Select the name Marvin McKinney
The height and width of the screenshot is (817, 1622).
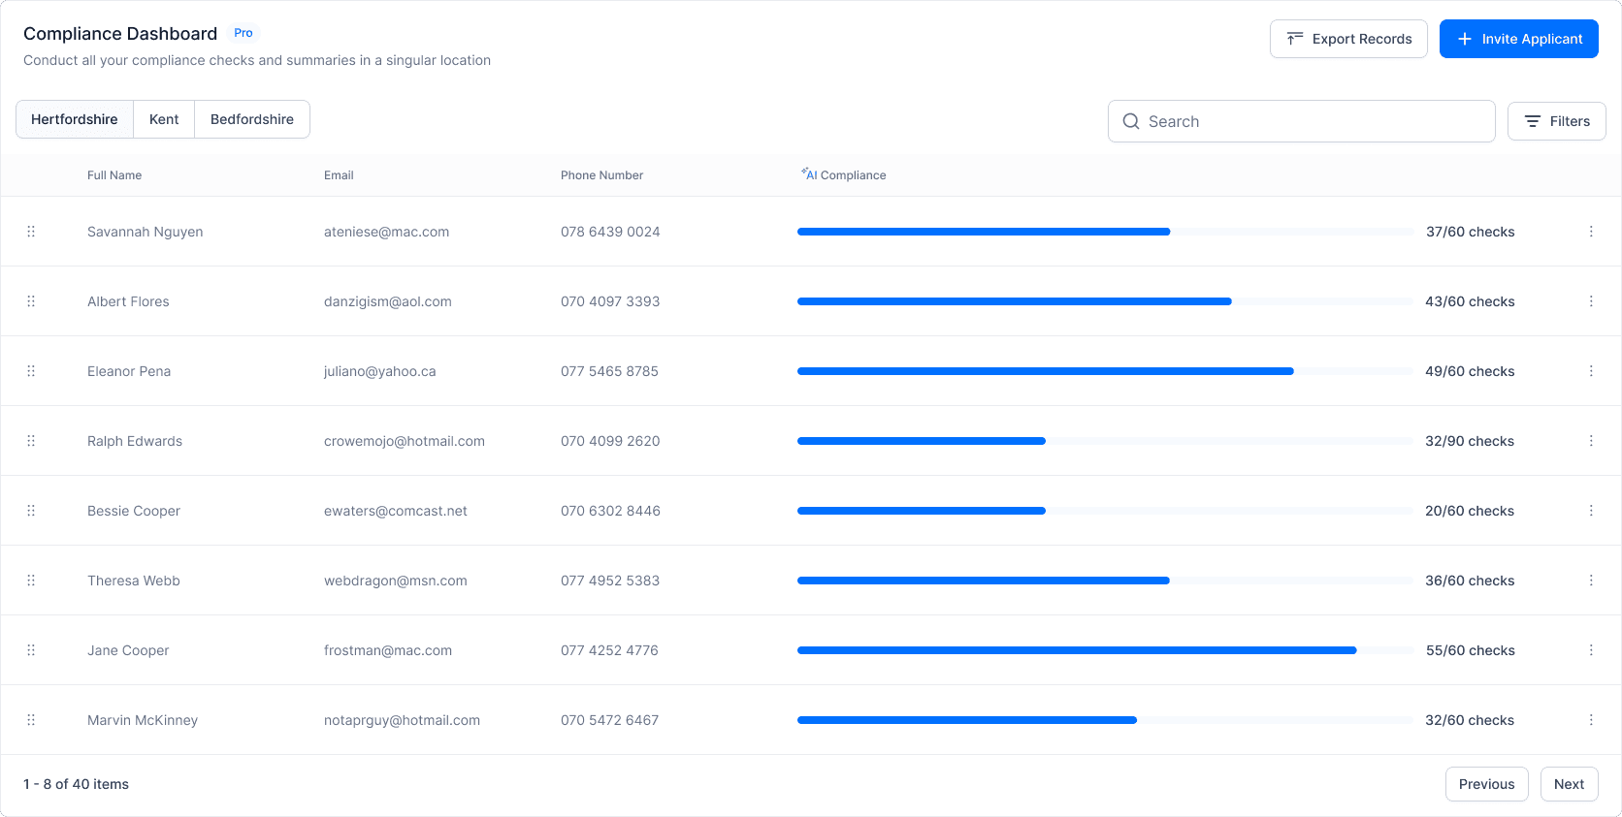(x=143, y=720)
